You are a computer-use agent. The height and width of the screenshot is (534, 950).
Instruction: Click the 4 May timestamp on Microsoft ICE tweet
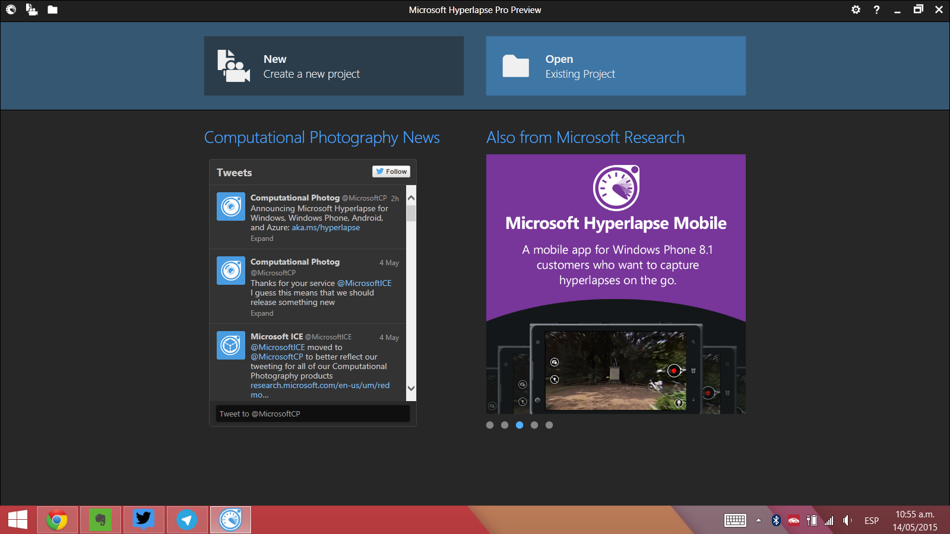389,338
